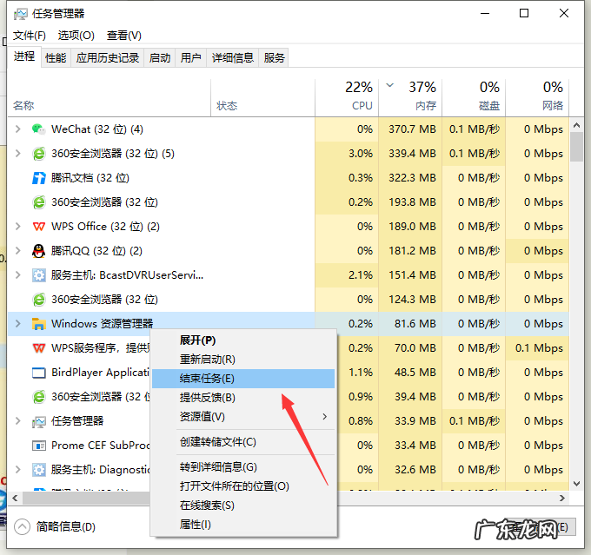Image resolution: width=591 pixels, height=555 pixels.
Task: Expand the 腾讯QQ process group
Action: pyautogui.click(x=17, y=250)
